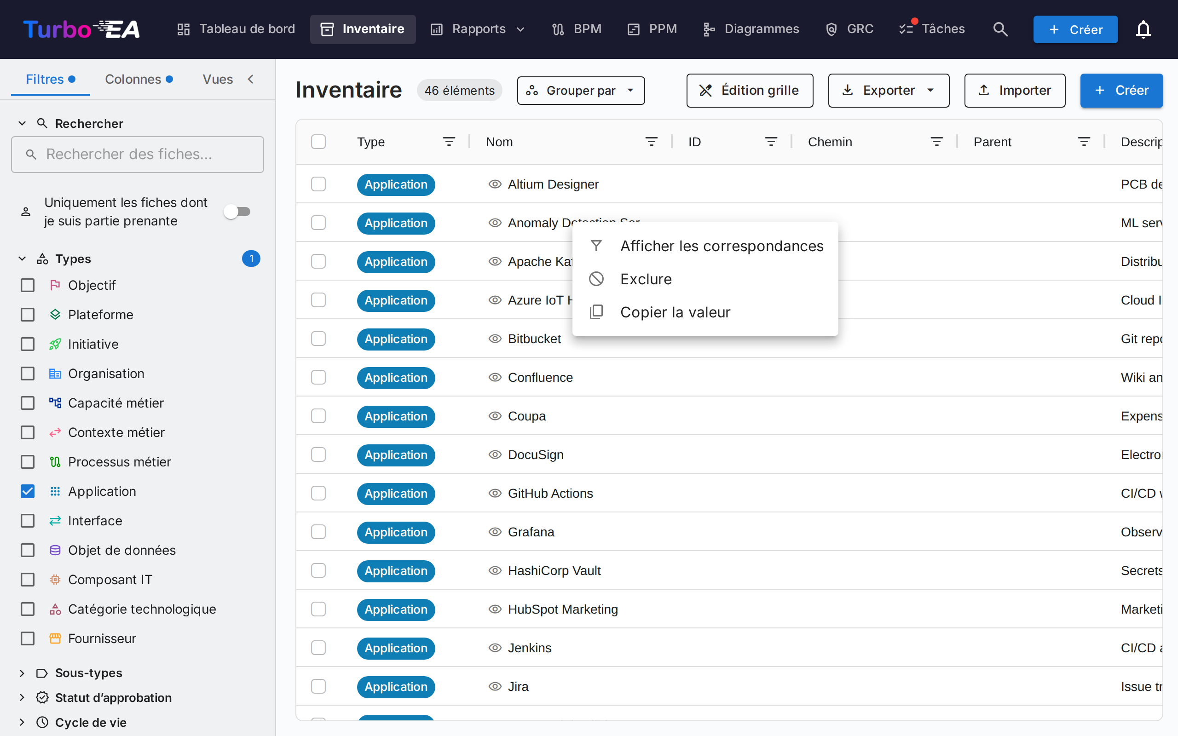The image size is (1178, 736).
Task: Open the Nom column filter icon
Action: pyautogui.click(x=651, y=142)
